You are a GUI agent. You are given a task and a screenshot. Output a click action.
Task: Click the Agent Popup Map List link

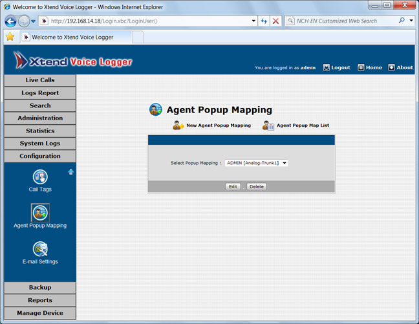click(x=303, y=125)
